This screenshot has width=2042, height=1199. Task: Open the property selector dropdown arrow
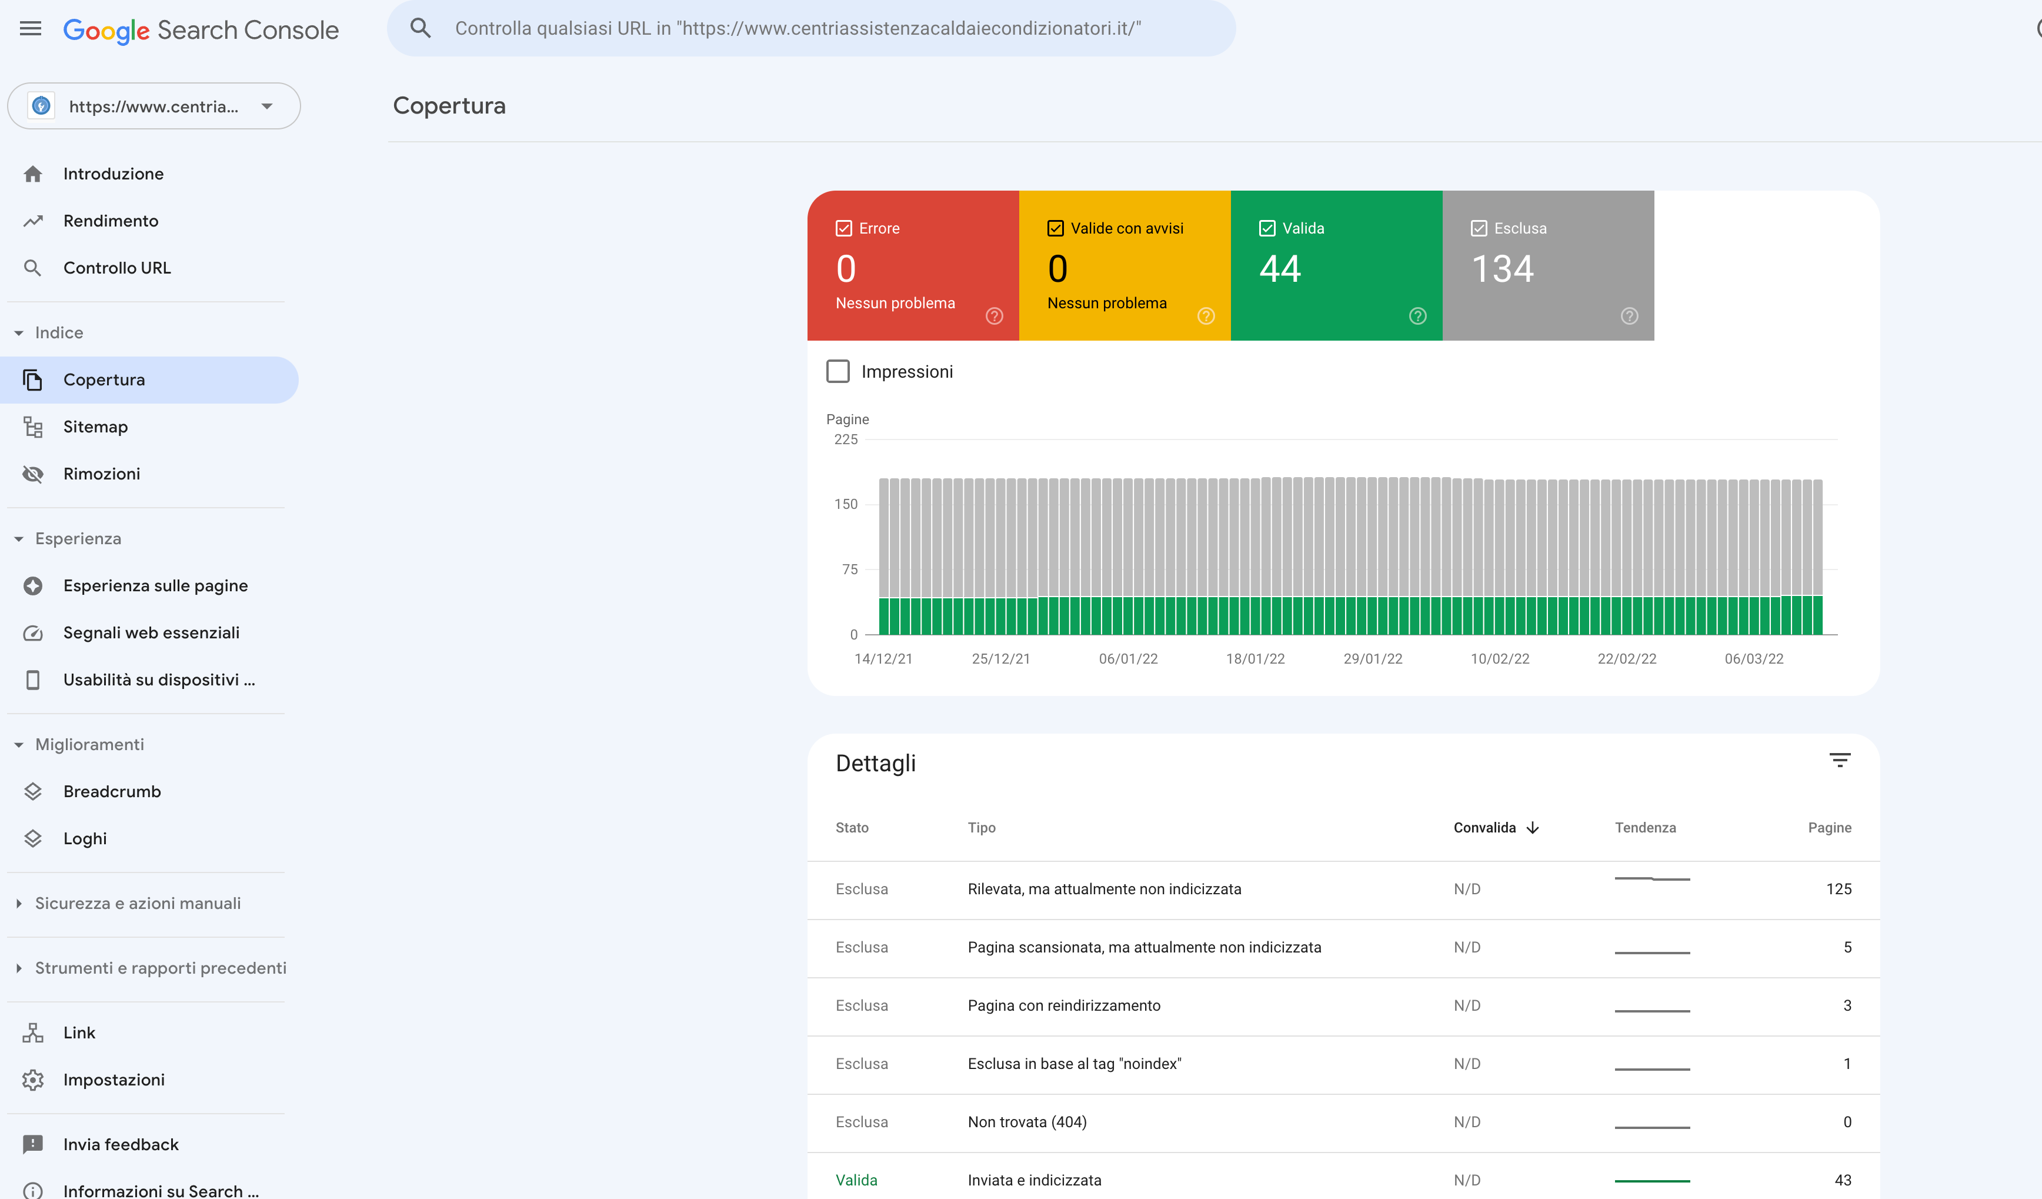[x=268, y=105]
